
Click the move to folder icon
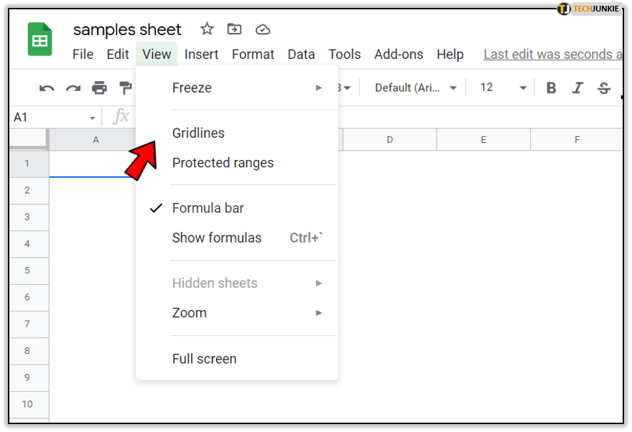234,29
